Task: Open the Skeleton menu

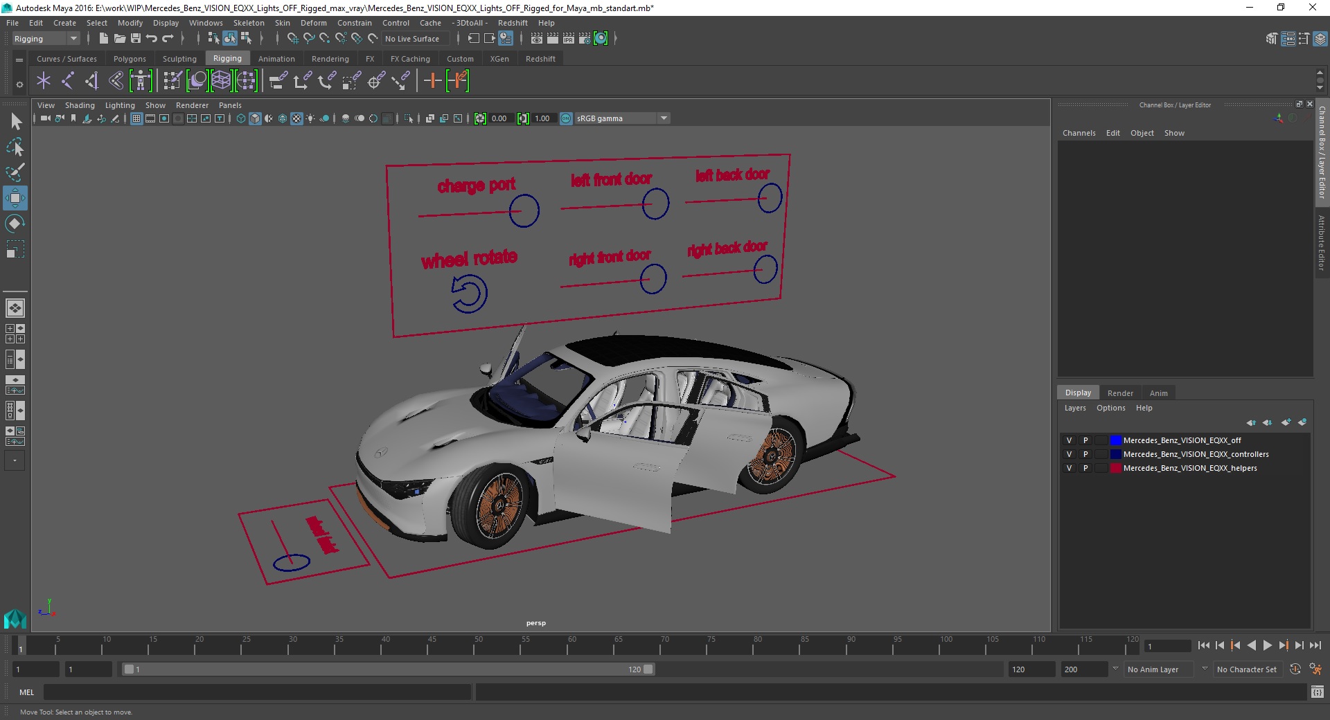Action: (x=249, y=23)
